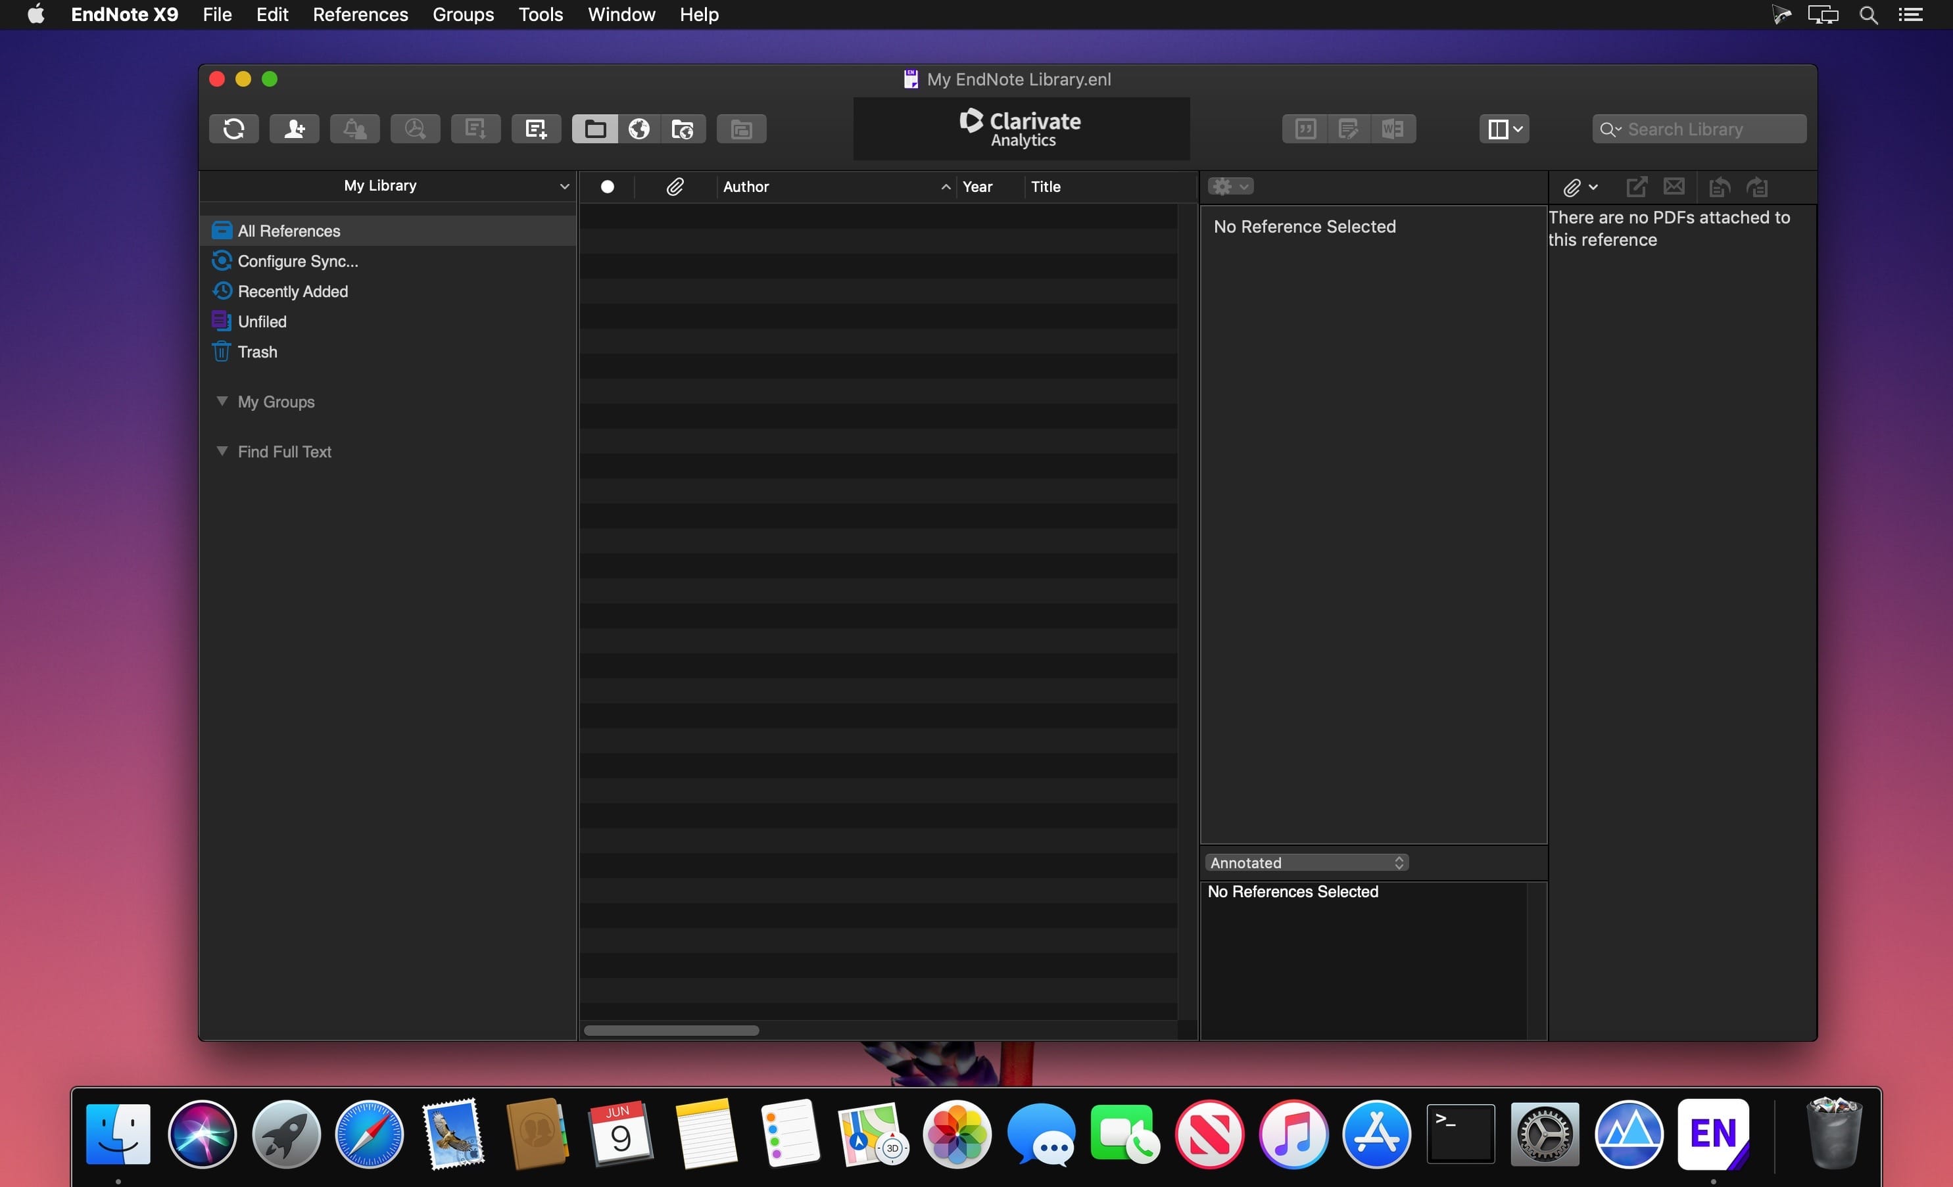Toggle the layout panel view button
This screenshot has height=1187, width=1953.
tap(1504, 128)
